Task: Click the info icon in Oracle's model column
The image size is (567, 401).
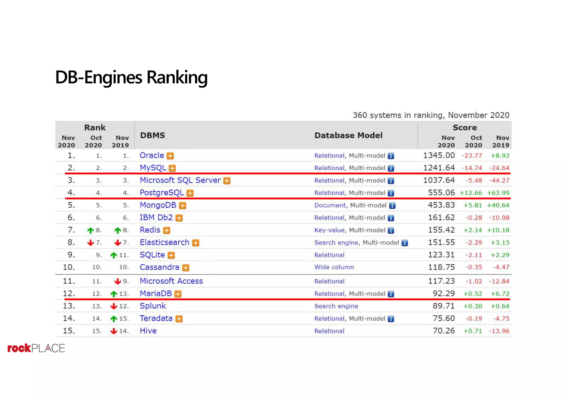Action: 391,156
